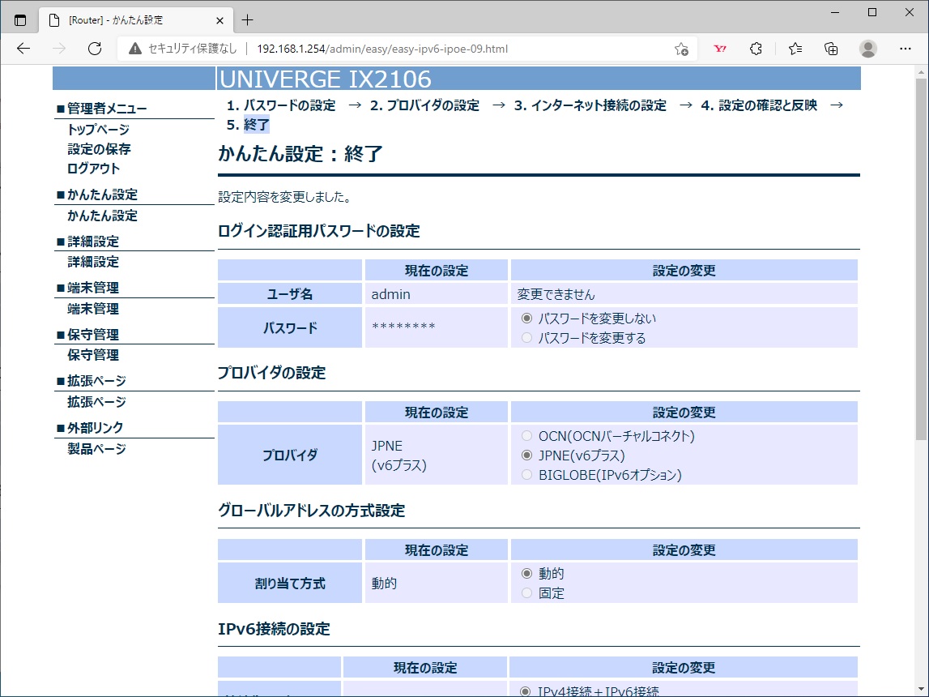
Task: Select パスワードを変更する radio button
Action: (526, 338)
